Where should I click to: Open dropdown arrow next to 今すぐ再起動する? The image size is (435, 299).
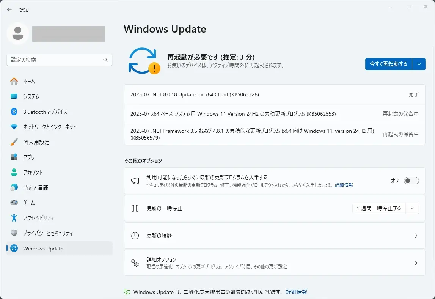pyautogui.click(x=419, y=64)
